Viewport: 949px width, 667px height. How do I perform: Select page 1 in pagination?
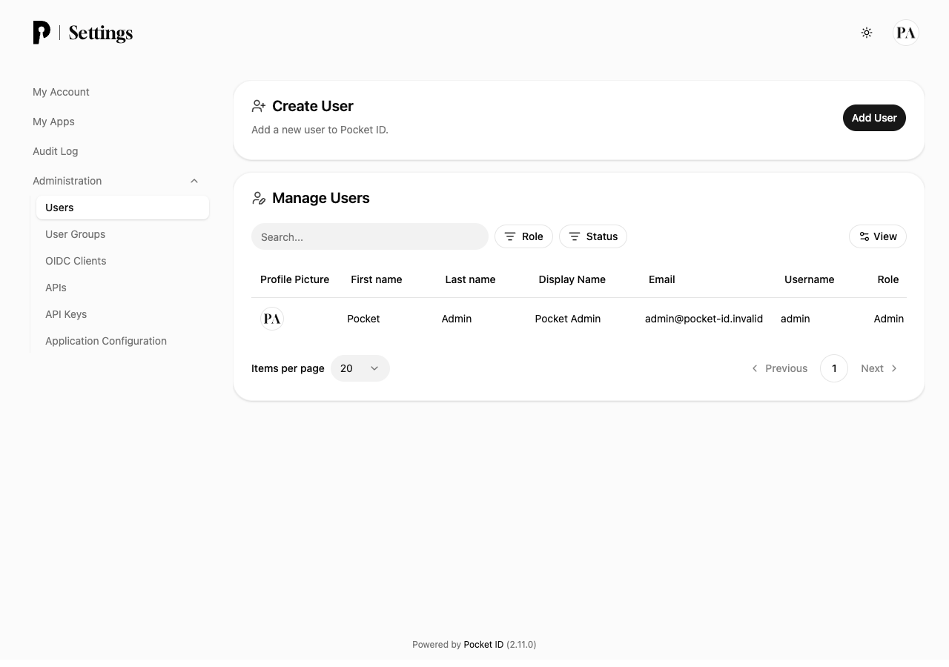click(x=834, y=368)
